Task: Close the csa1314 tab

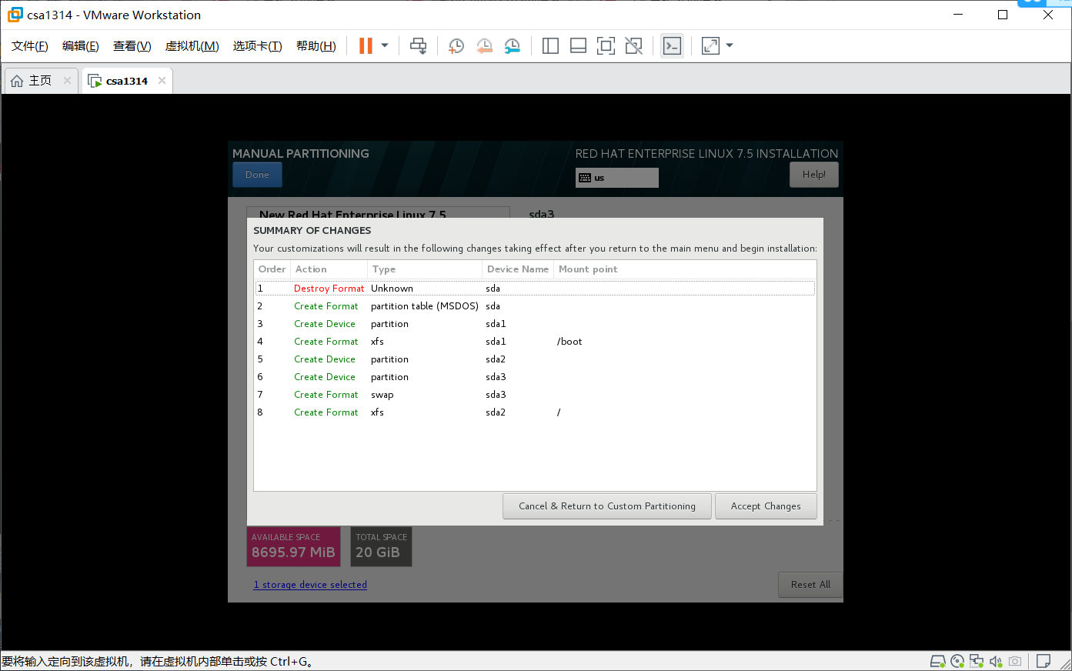Action: [162, 81]
